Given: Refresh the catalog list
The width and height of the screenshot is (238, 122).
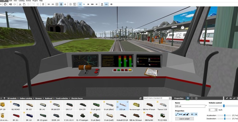Looking at the screenshot, I should coord(140,98).
